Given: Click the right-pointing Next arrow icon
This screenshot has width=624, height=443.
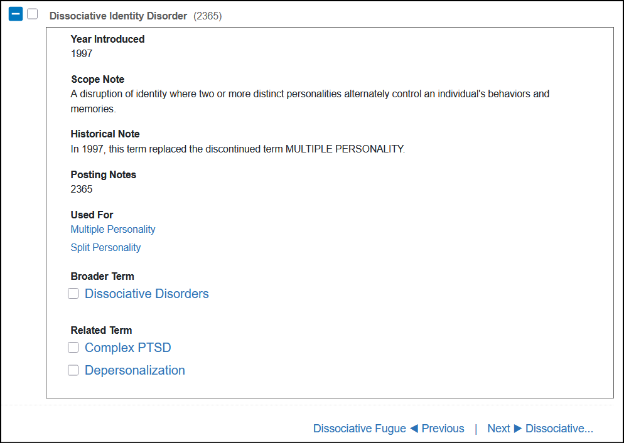Looking at the screenshot, I should (518, 429).
